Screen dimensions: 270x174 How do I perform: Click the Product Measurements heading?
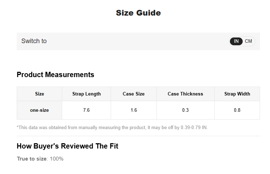(55, 75)
